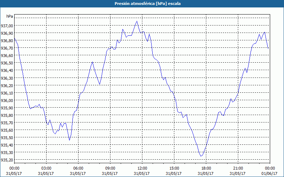Click the 06:00 time axis label

(78, 169)
